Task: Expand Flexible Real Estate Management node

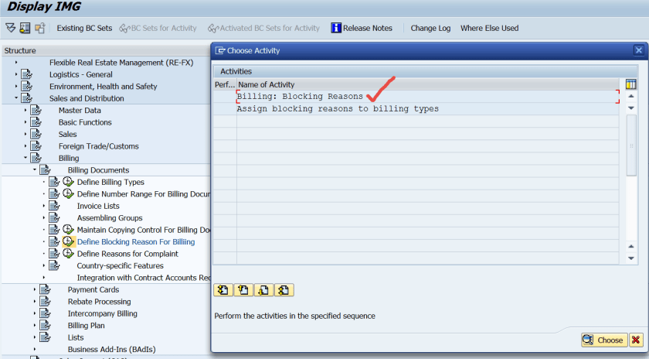Action: tap(16, 63)
